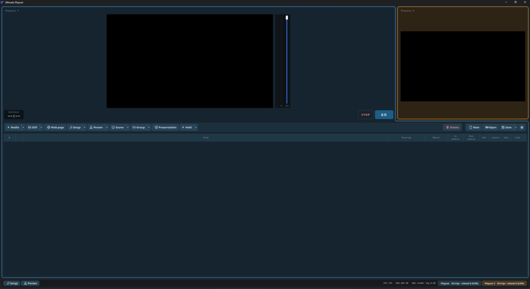Viewport: 530px width, 289px height.
Task: Add a Web page item
Action: click(55, 127)
